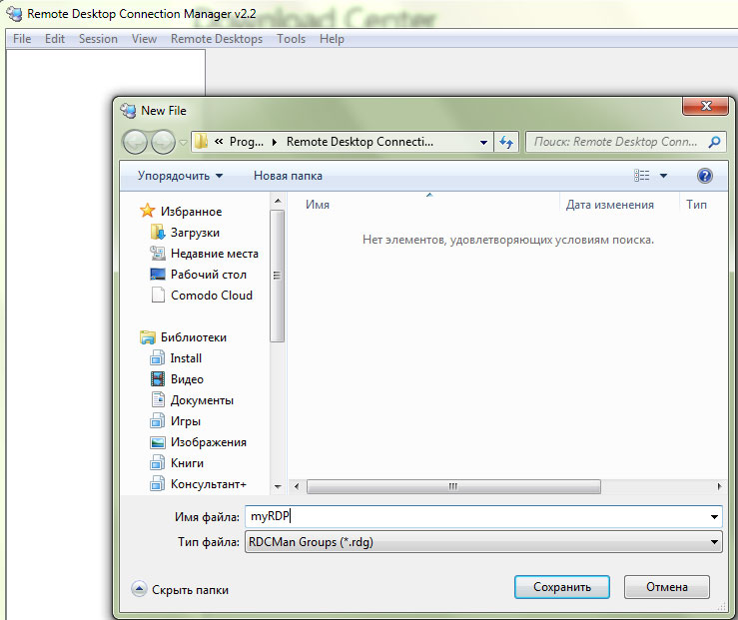Click the Видео film icon
Image resolution: width=738 pixels, height=620 pixels.
[157, 378]
